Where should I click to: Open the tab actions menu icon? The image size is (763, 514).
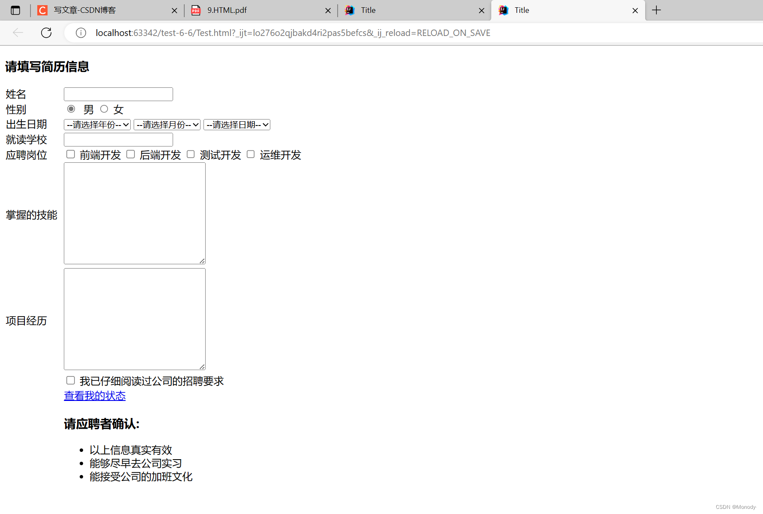(x=15, y=10)
